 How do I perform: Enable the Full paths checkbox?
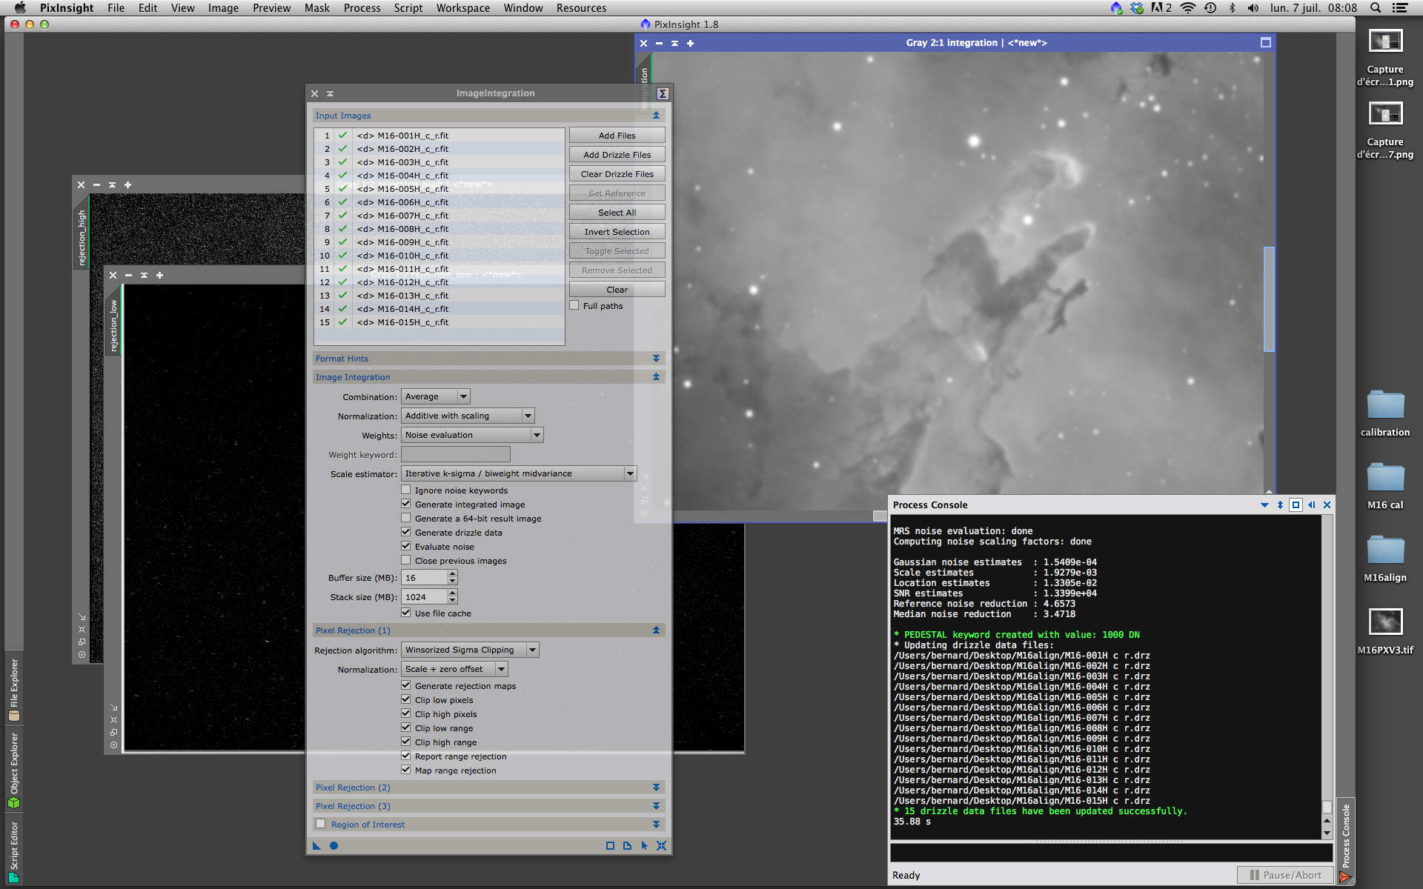tap(574, 305)
